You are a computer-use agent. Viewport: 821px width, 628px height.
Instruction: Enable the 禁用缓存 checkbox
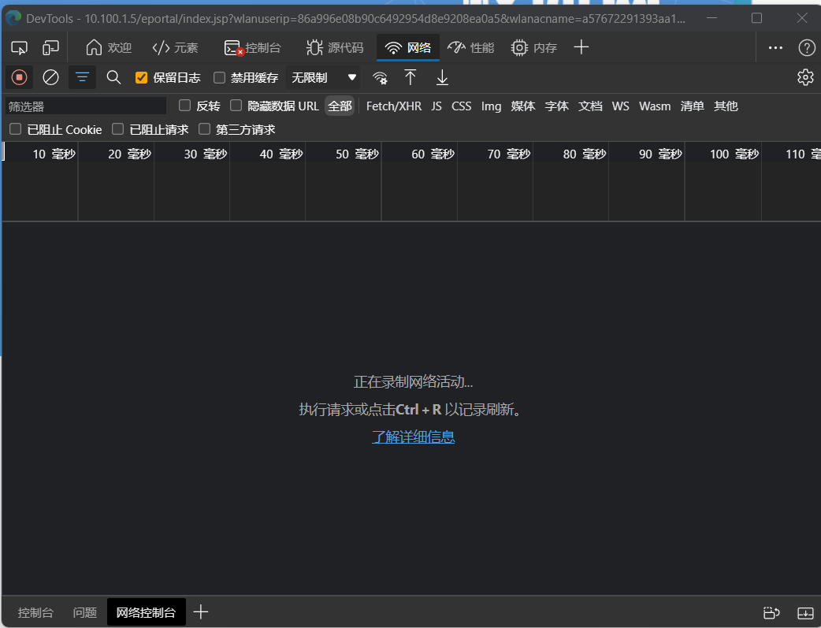[220, 77]
